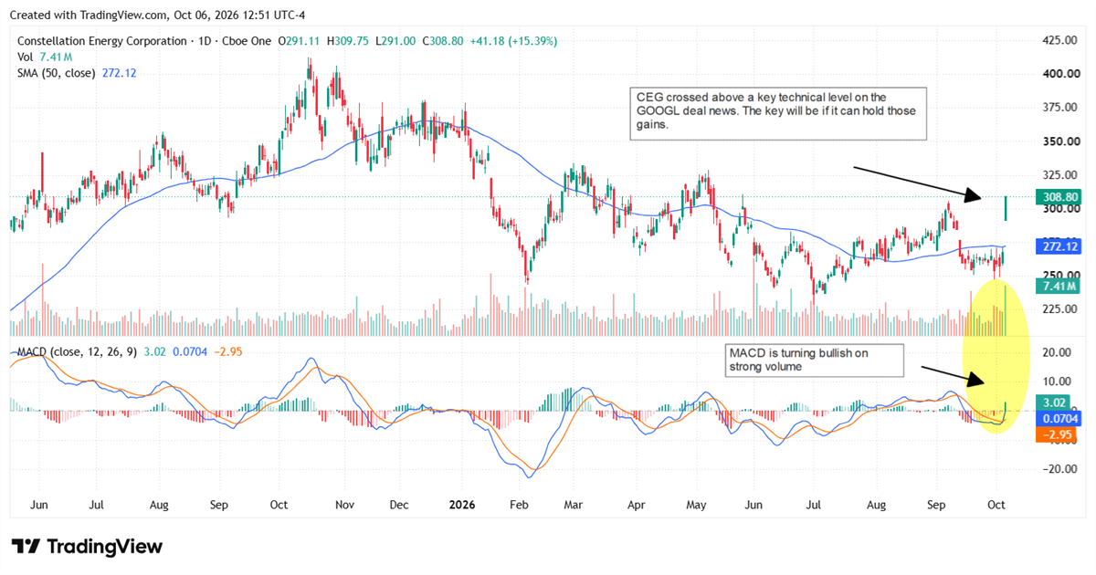Select the open value O291.11 in header
The height and width of the screenshot is (575, 1096).
[x=299, y=41]
